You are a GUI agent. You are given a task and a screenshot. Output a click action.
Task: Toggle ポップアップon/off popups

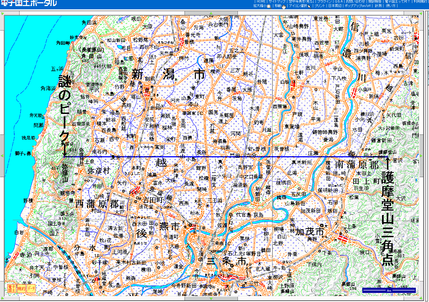(358, 6)
